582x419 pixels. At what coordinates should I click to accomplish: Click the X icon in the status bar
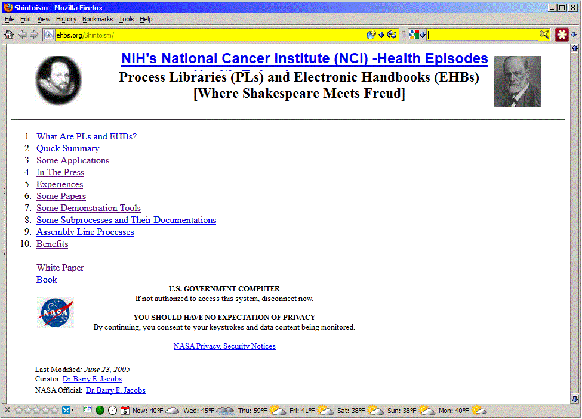click(x=7, y=410)
